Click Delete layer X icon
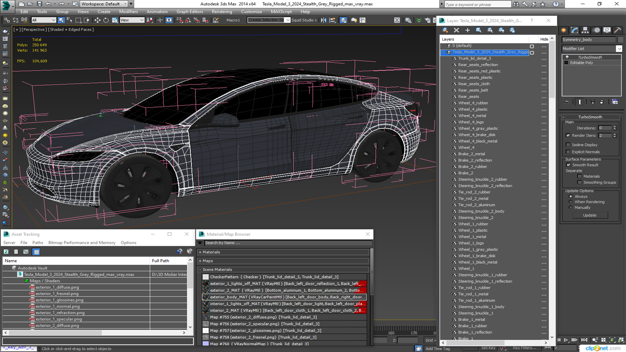The height and width of the screenshot is (352, 626). 456,30
